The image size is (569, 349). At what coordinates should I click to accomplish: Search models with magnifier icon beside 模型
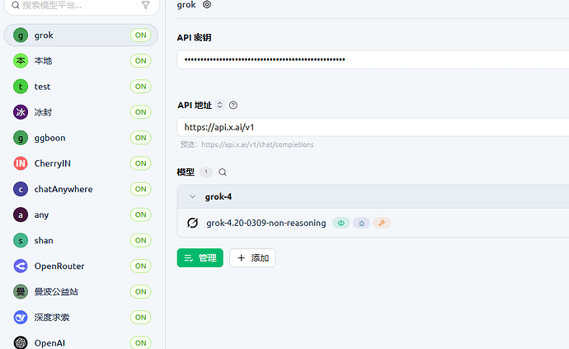click(223, 172)
